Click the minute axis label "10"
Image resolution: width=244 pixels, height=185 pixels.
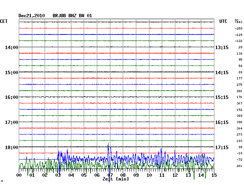pos(149,175)
